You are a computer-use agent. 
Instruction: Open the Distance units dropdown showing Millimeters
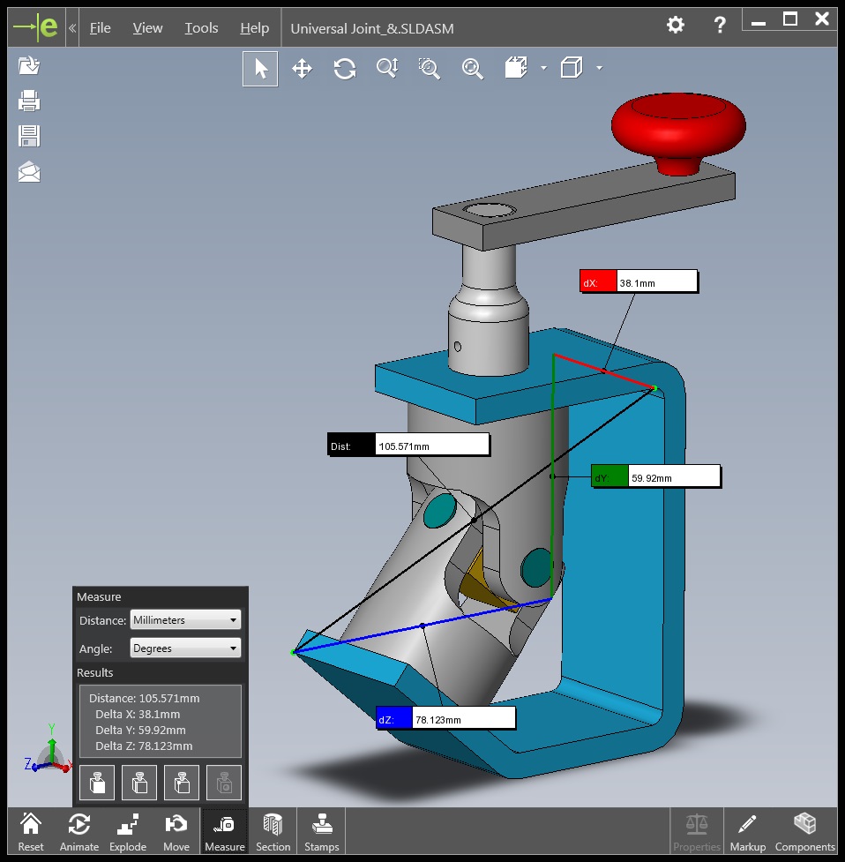185,620
